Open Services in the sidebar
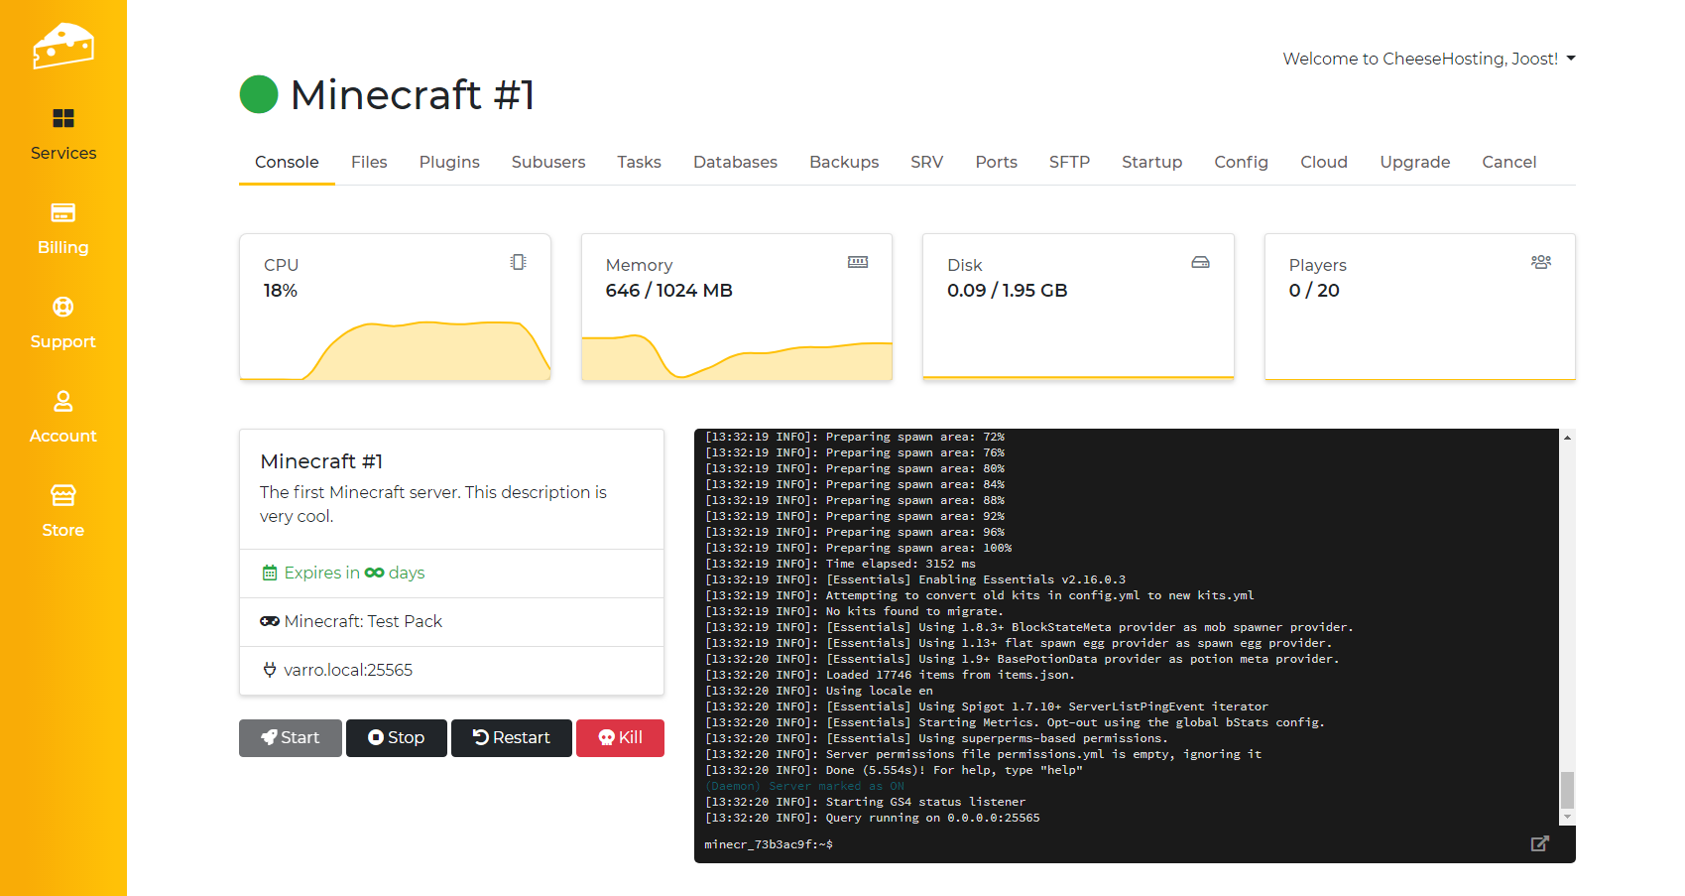The width and height of the screenshot is (1685, 896). tap(63, 134)
